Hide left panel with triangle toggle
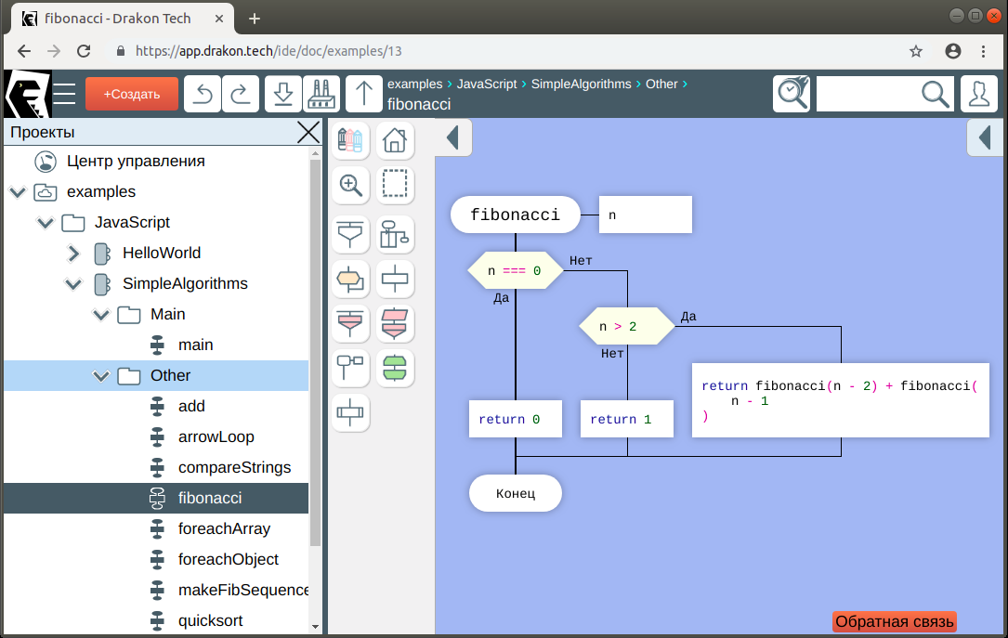 tap(453, 138)
